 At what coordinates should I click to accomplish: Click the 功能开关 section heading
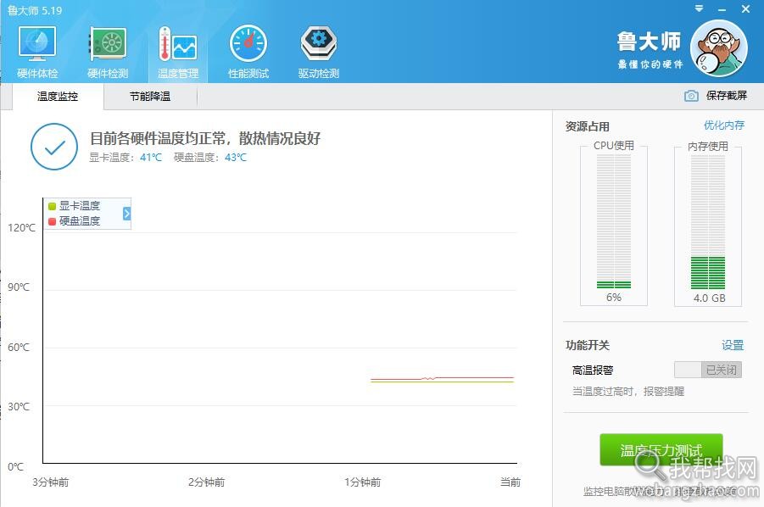coord(587,345)
